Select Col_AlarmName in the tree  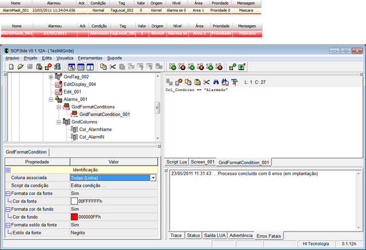(96, 130)
